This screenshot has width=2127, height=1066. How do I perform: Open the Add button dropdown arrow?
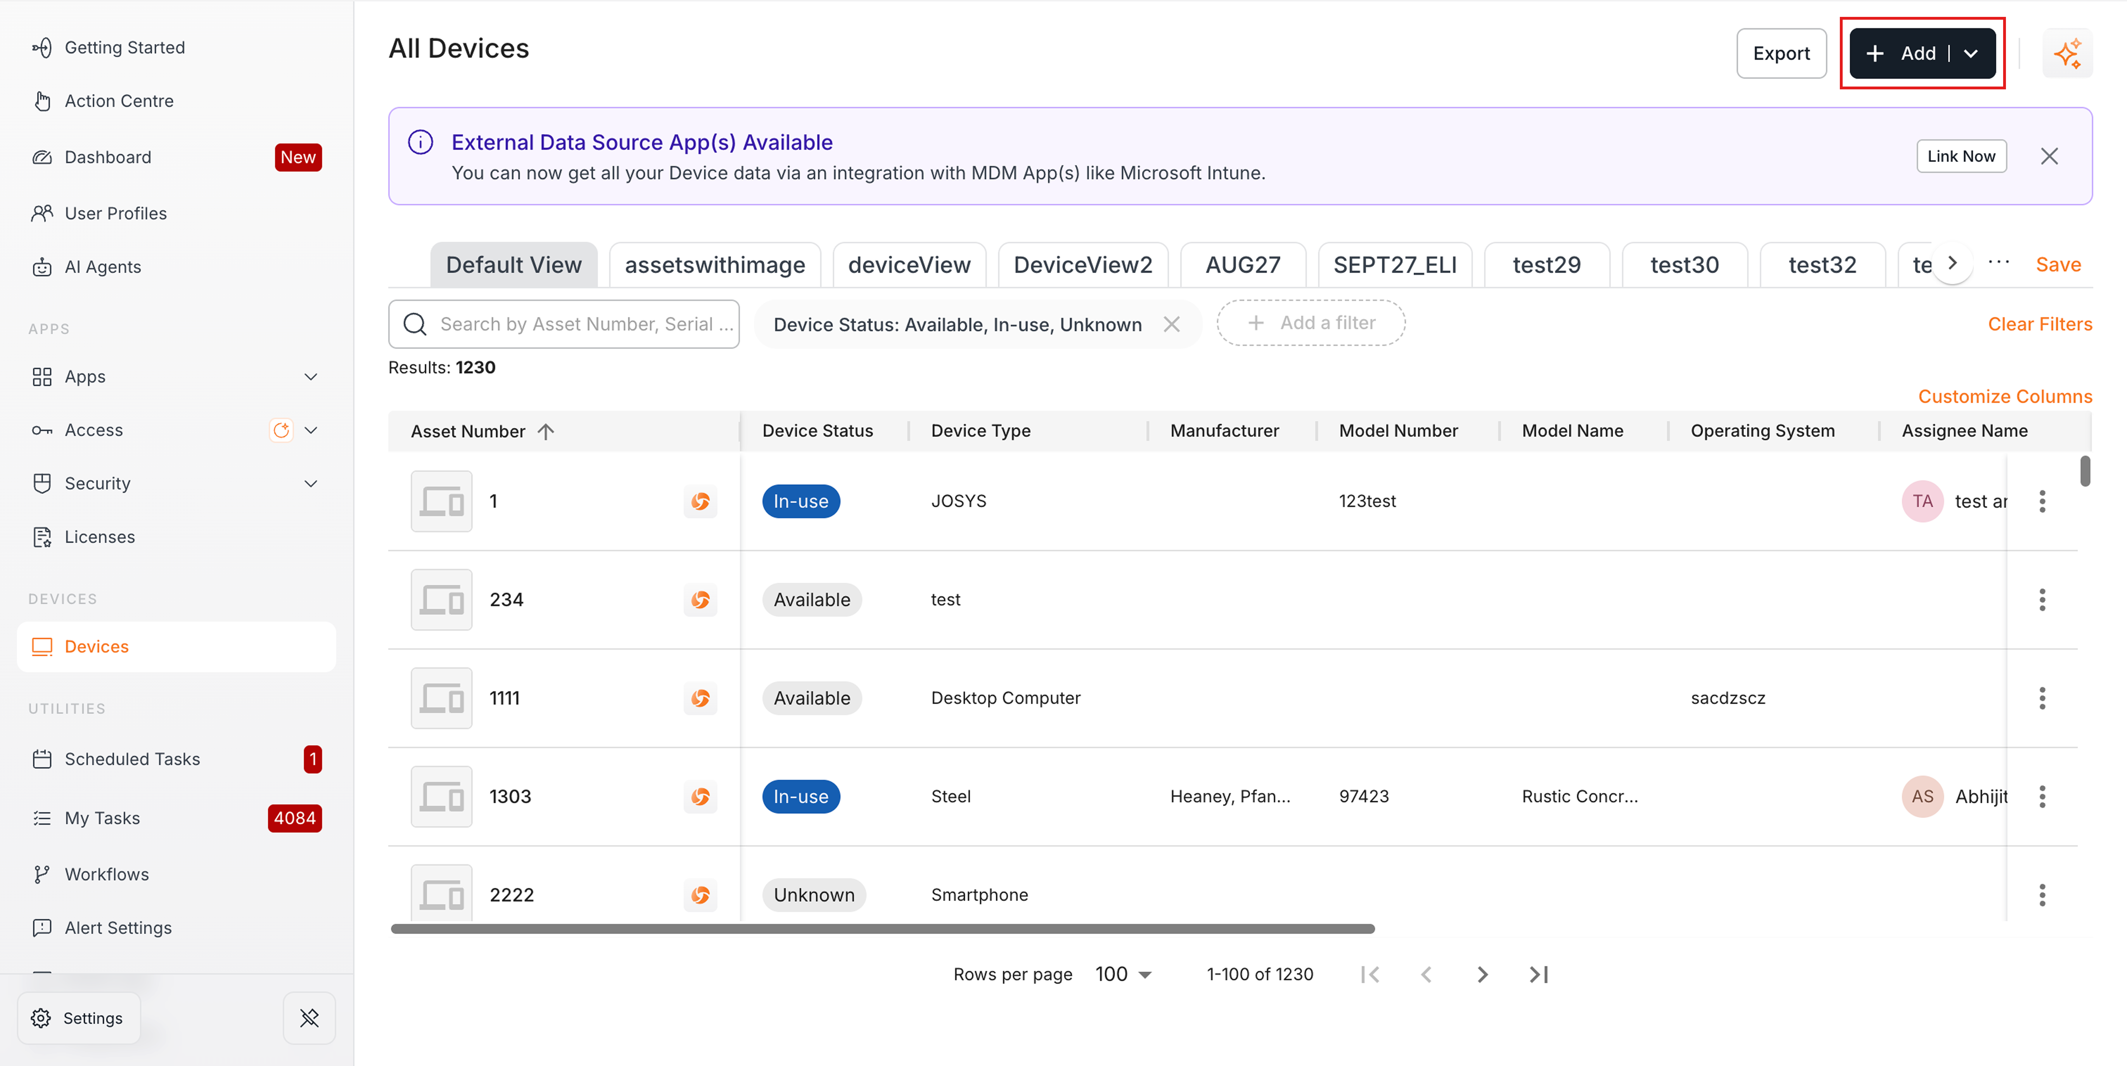click(1971, 54)
